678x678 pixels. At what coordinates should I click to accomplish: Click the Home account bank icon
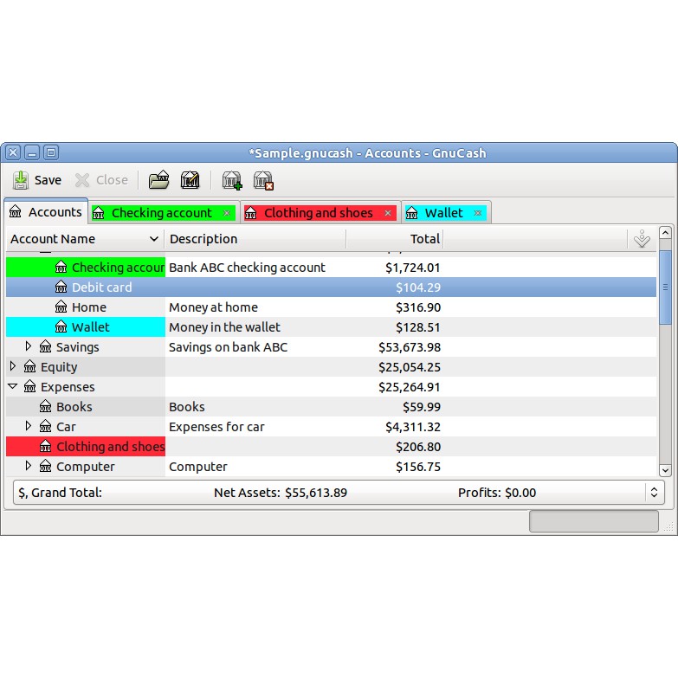point(61,307)
